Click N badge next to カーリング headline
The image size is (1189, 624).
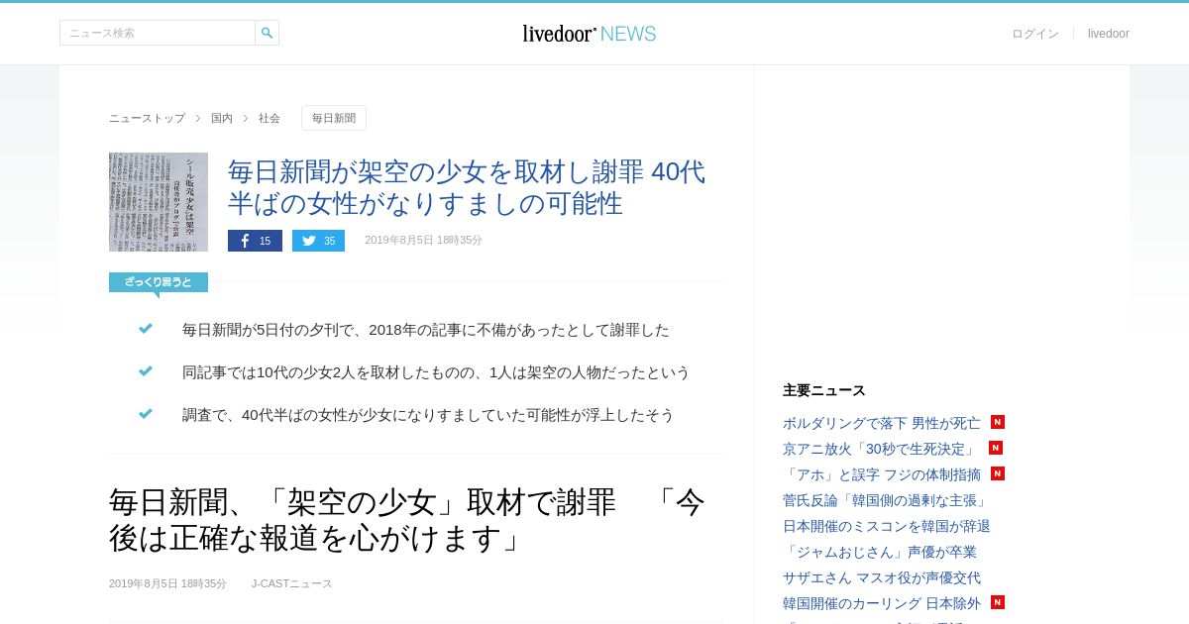click(x=998, y=602)
